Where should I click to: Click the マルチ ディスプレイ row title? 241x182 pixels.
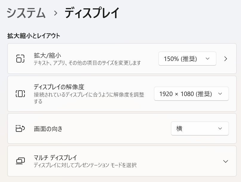[x=55, y=158]
